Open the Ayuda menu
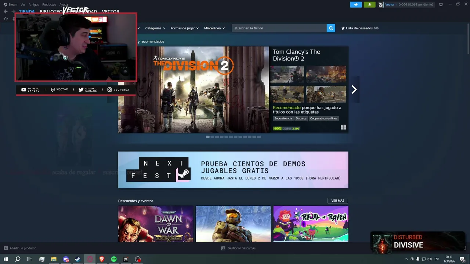The height and width of the screenshot is (264, 470). tap(64, 4)
